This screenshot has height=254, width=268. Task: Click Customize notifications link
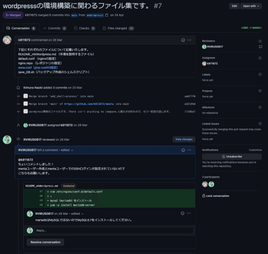pos(255,150)
